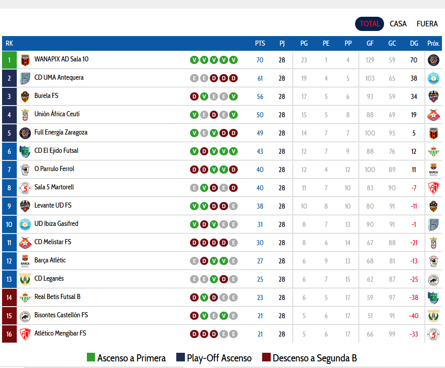Open the Bisontes Castellón FS team link
This screenshot has height=368, width=445.
click(61, 315)
